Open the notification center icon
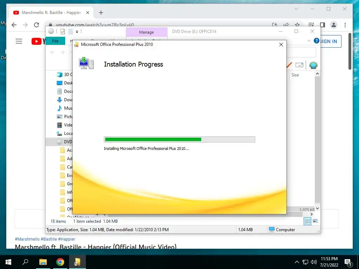359x269 pixels. (348, 262)
